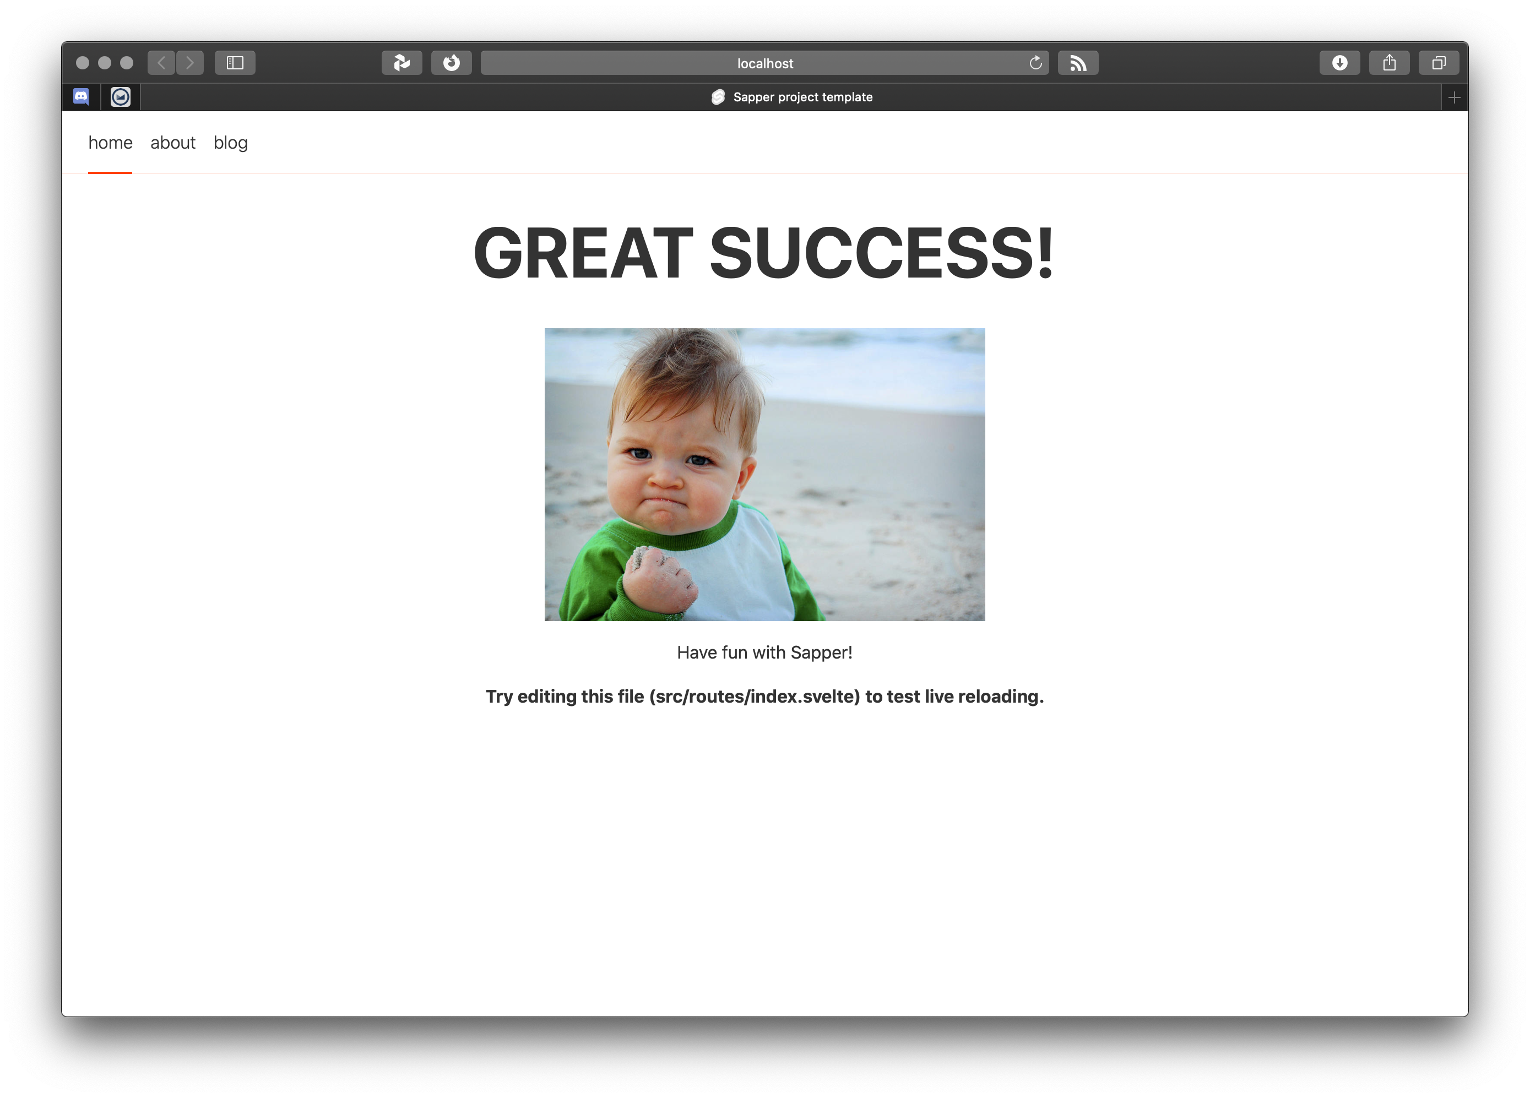1530x1098 pixels.
Task: Click the home navigation link
Action: pos(111,143)
